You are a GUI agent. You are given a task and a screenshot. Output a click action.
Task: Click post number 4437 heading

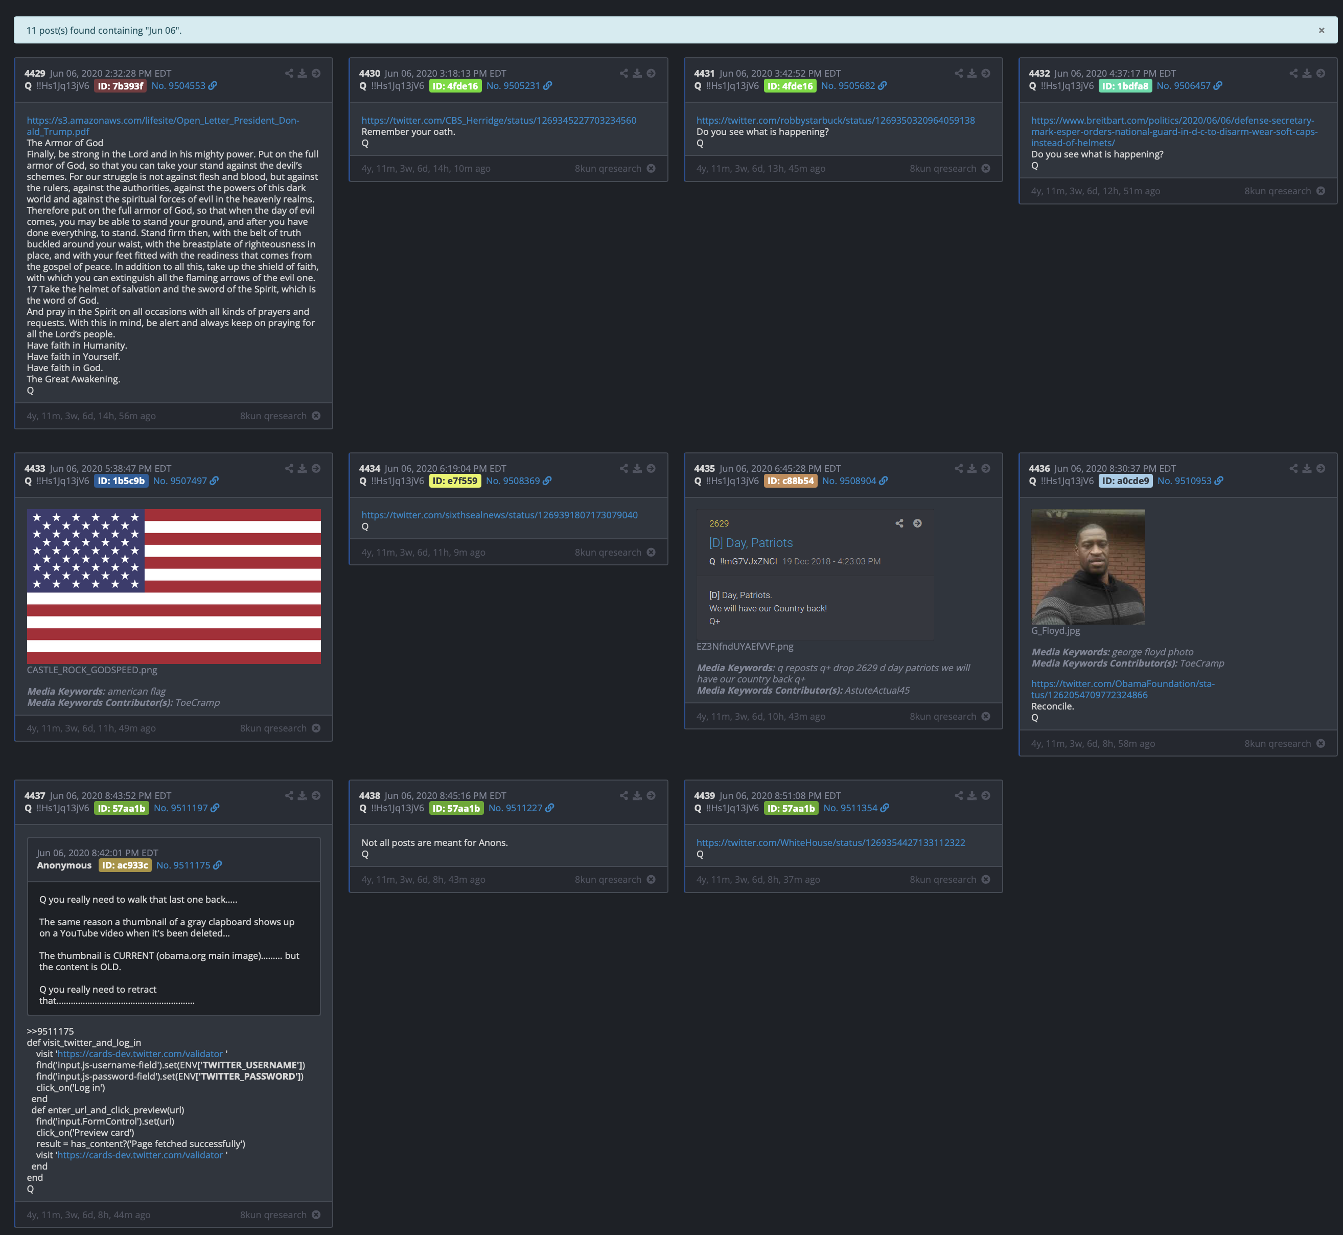click(35, 795)
